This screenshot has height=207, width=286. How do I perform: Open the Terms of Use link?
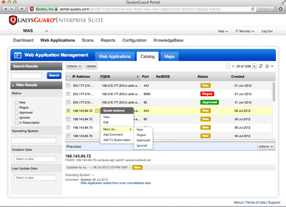(x=255, y=203)
